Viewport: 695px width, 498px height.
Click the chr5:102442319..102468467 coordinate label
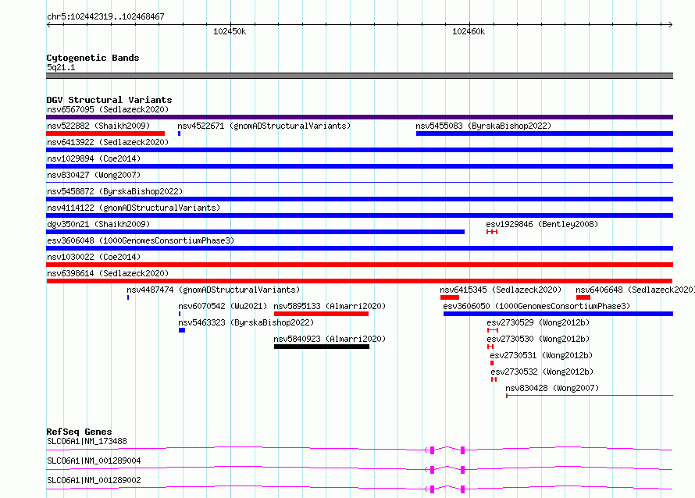[x=105, y=16]
